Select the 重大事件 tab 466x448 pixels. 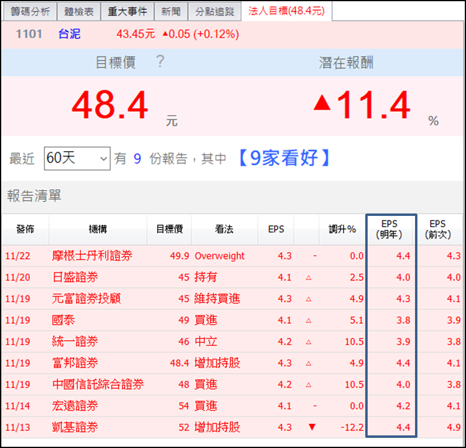[128, 11]
